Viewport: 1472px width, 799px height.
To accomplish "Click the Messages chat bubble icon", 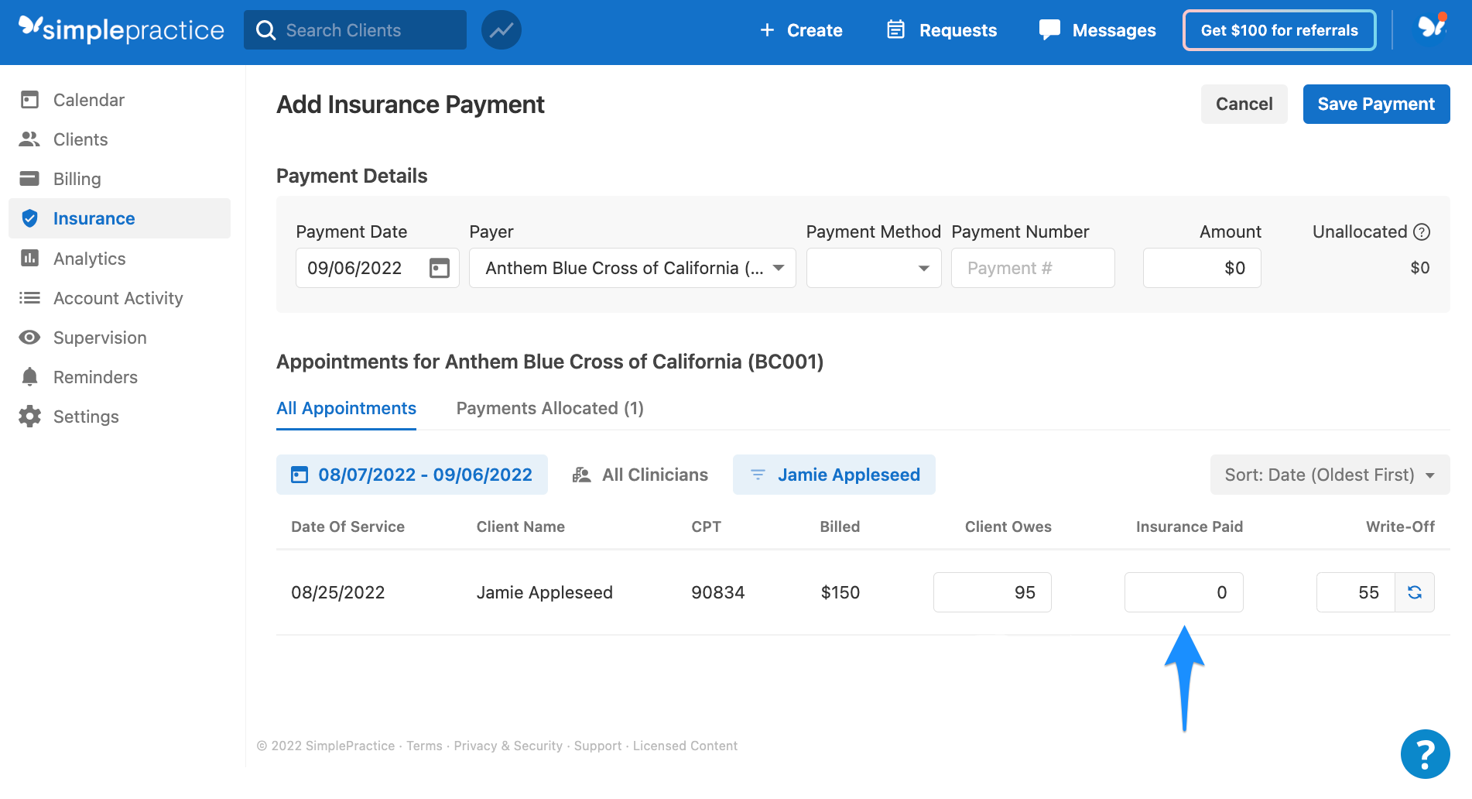I will pyautogui.click(x=1049, y=29).
